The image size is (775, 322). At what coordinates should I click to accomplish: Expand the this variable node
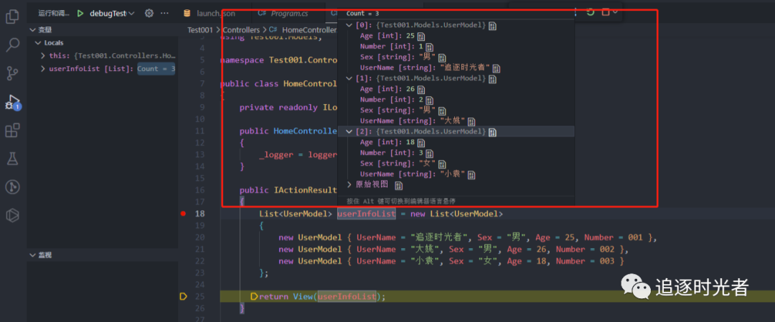click(x=44, y=56)
